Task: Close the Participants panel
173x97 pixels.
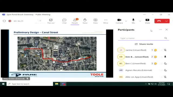Action: click(167, 30)
